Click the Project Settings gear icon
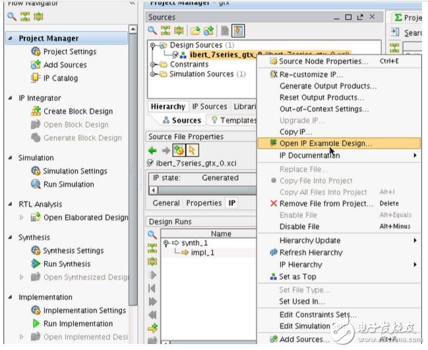428x350 pixels. click(36, 52)
